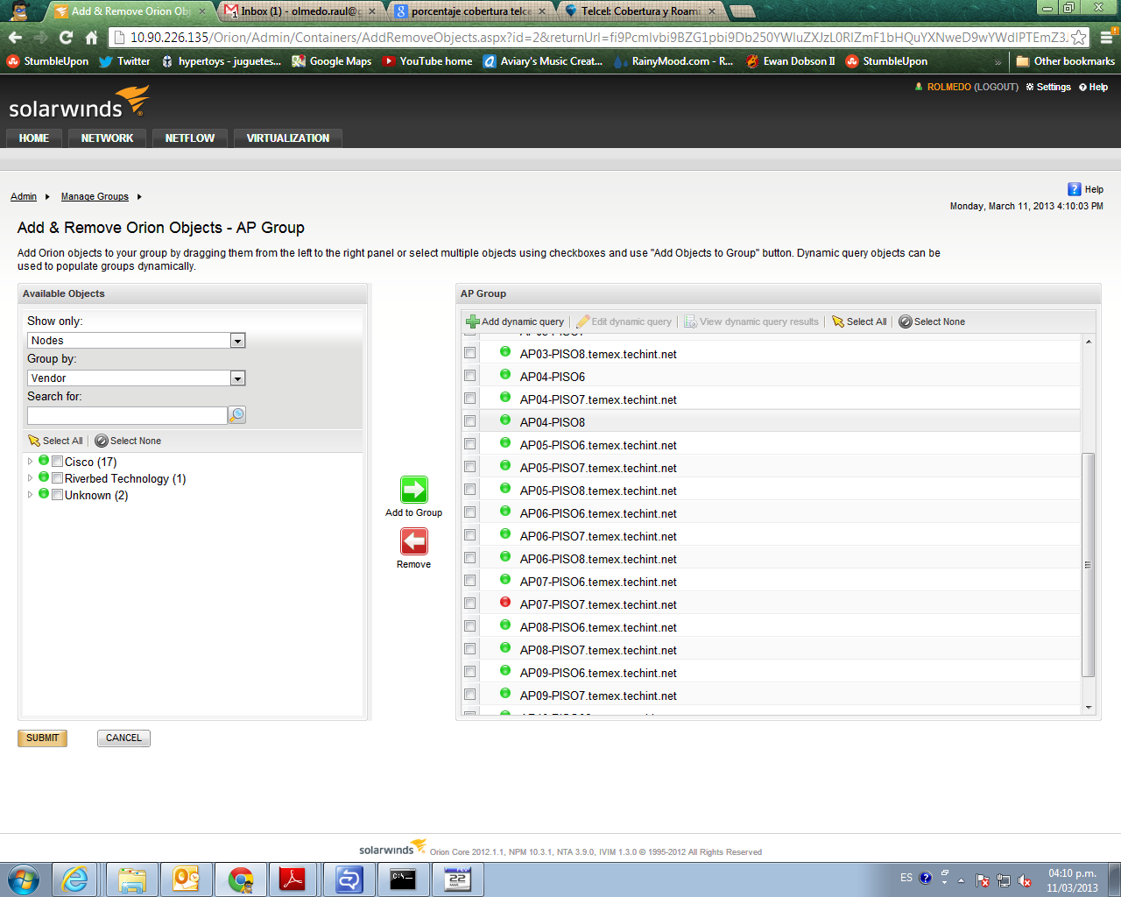1121x897 pixels.
Task: Click red status icon of AP07-PISO7
Action: [x=505, y=603]
